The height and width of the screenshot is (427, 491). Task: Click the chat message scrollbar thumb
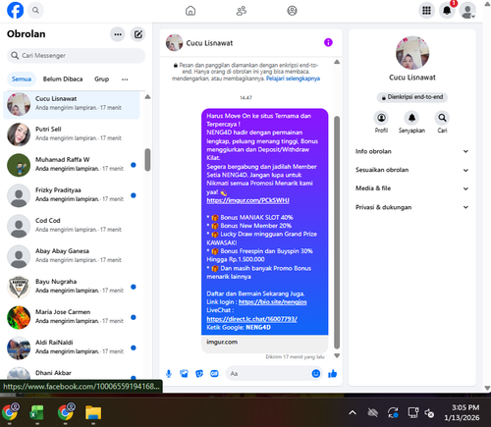337,233
